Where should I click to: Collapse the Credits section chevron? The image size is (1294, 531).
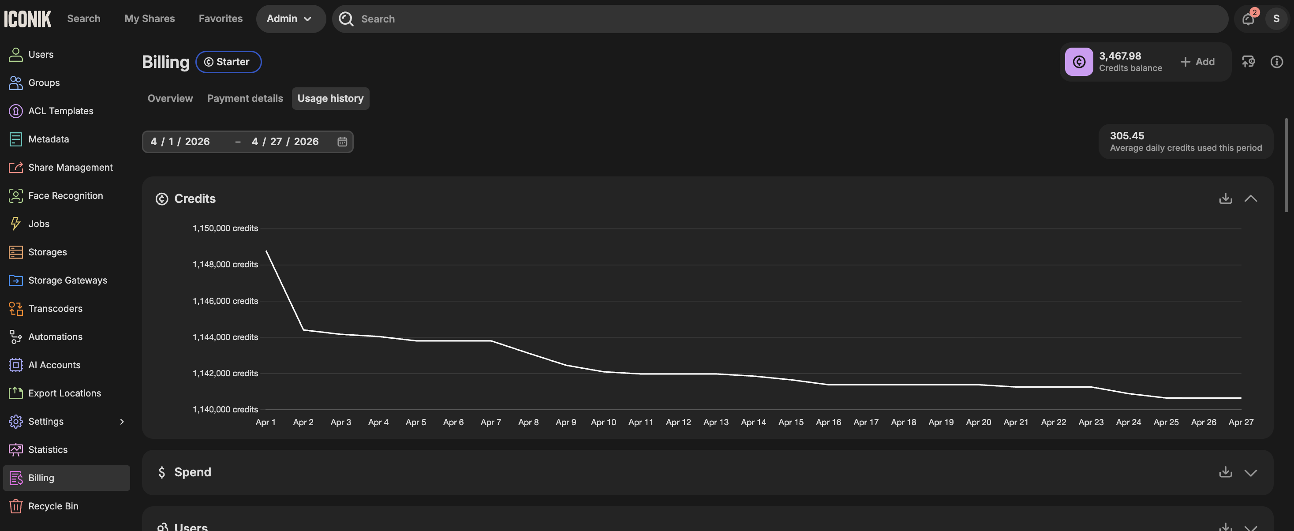(1250, 198)
